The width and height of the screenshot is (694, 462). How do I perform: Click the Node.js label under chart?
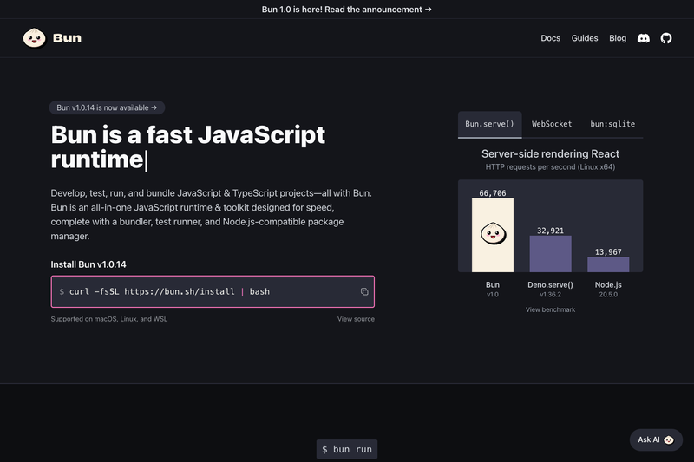point(608,284)
